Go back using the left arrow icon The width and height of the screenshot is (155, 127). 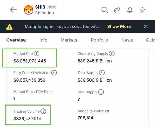pos(13,10)
